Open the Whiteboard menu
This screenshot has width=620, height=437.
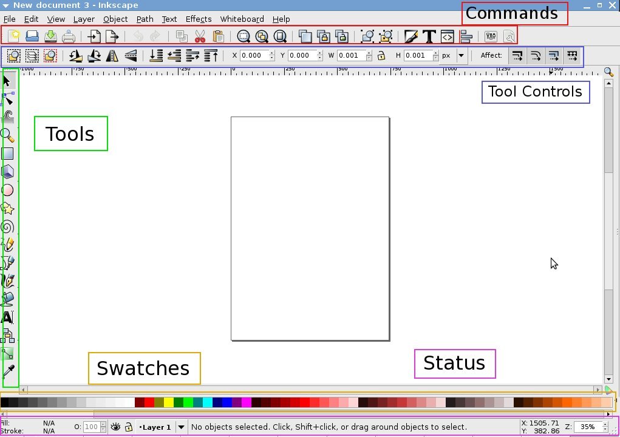pyautogui.click(x=242, y=19)
